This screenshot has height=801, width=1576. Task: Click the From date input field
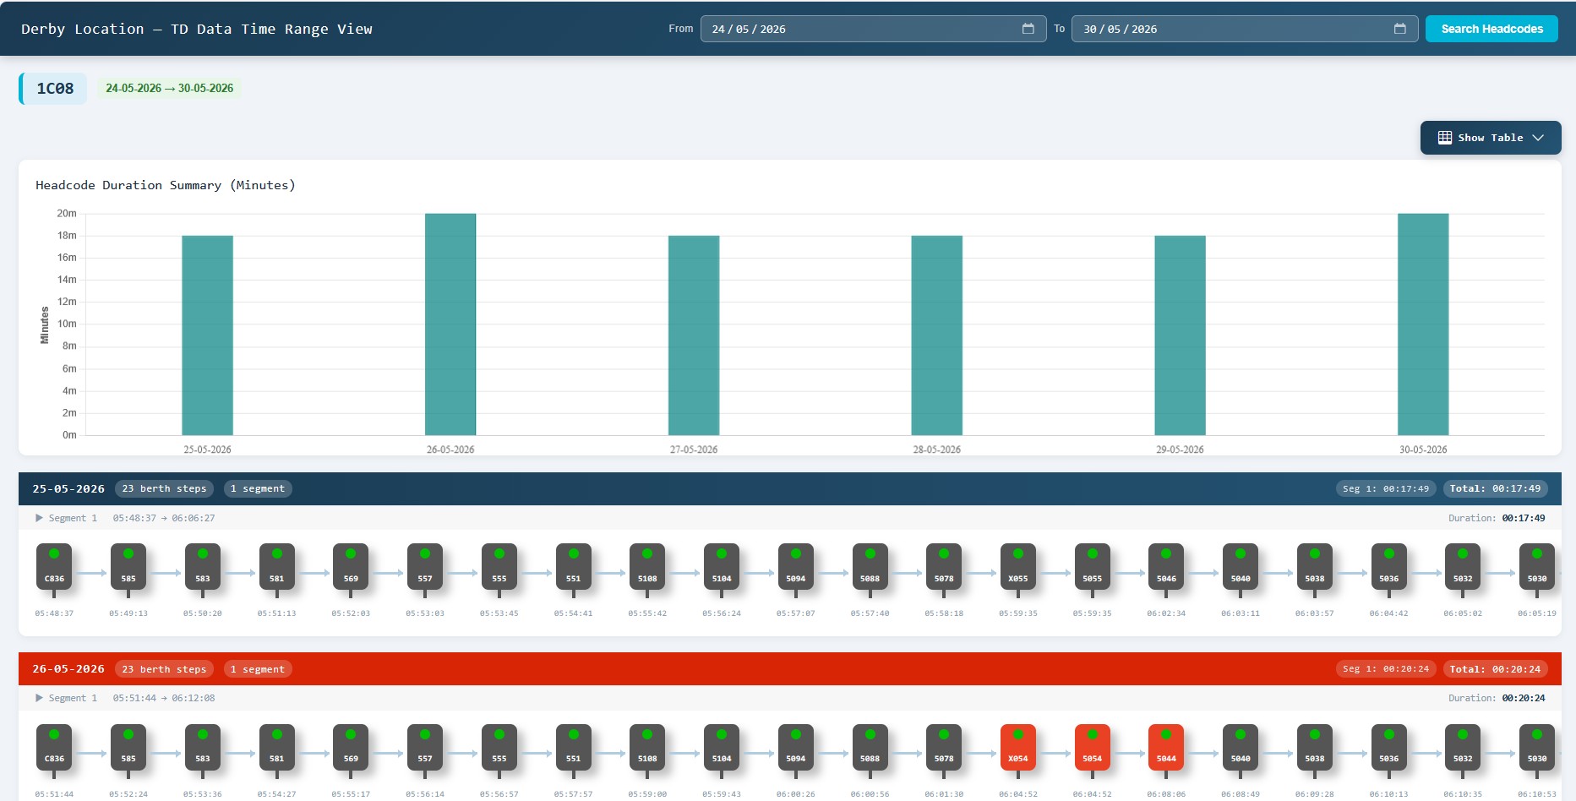(873, 29)
